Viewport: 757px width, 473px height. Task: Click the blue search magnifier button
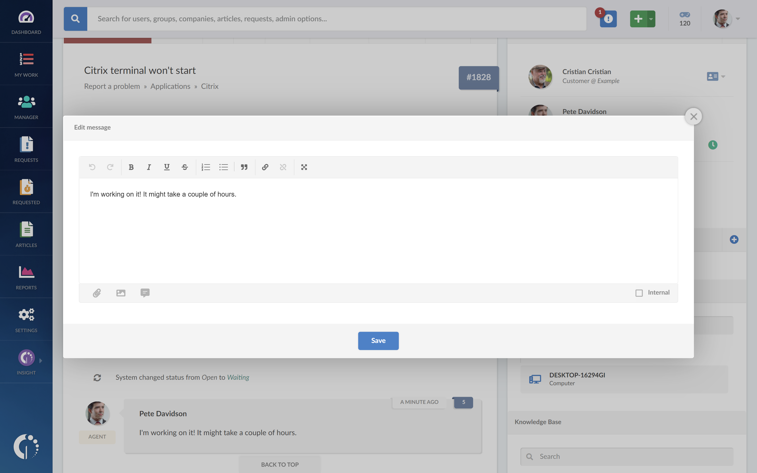(75, 19)
